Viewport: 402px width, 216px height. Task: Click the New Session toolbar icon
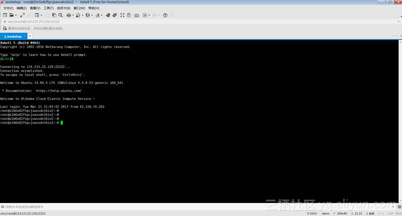point(5,15)
